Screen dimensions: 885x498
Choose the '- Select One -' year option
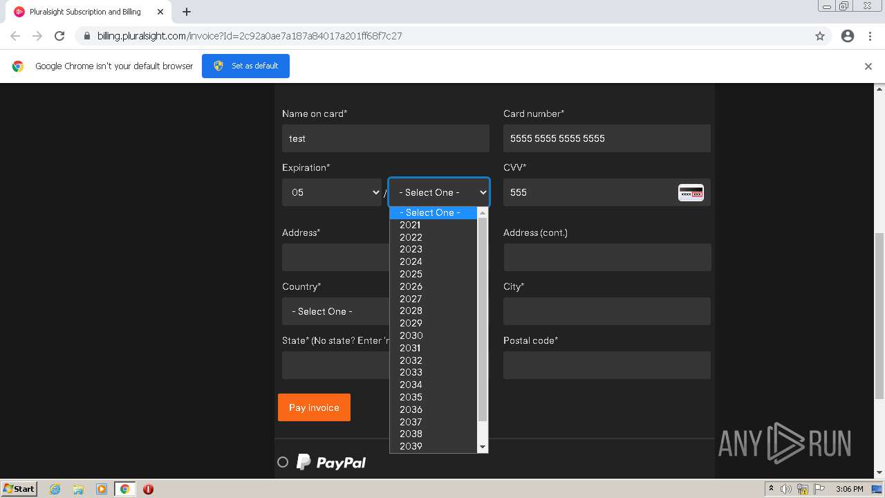point(434,212)
